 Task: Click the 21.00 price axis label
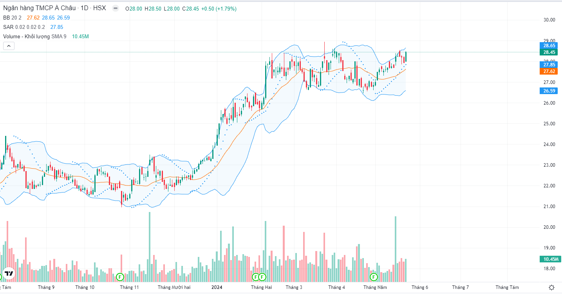[x=550, y=206]
